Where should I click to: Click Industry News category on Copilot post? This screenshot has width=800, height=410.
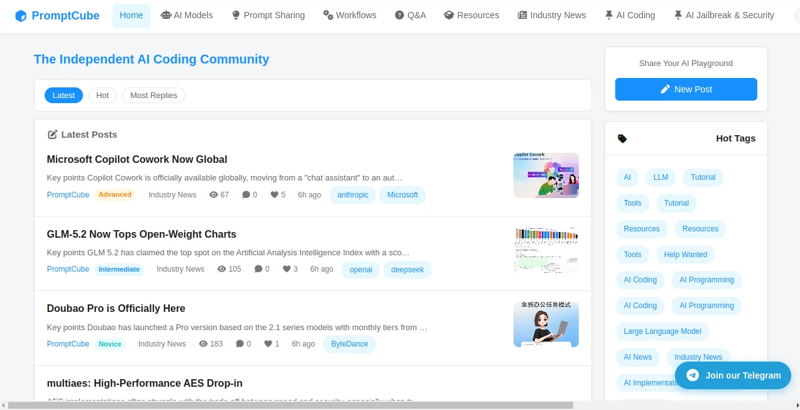click(x=172, y=195)
